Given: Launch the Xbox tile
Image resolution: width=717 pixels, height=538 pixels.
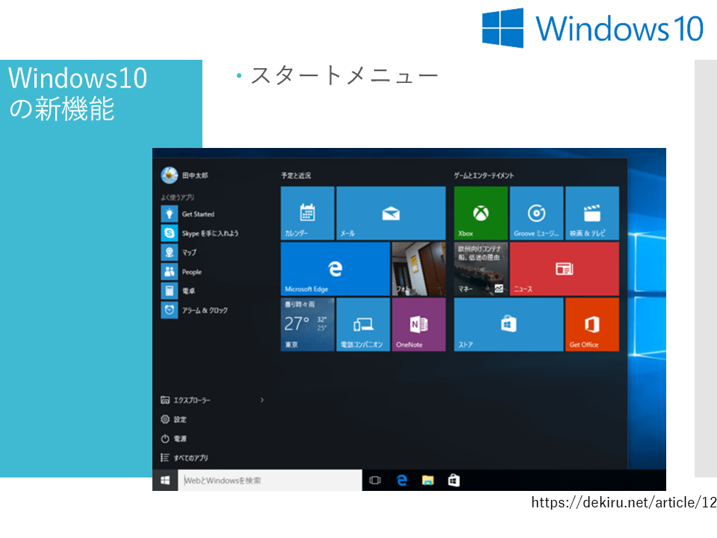Looking at the screenshot, I should (x=480, y=213).
